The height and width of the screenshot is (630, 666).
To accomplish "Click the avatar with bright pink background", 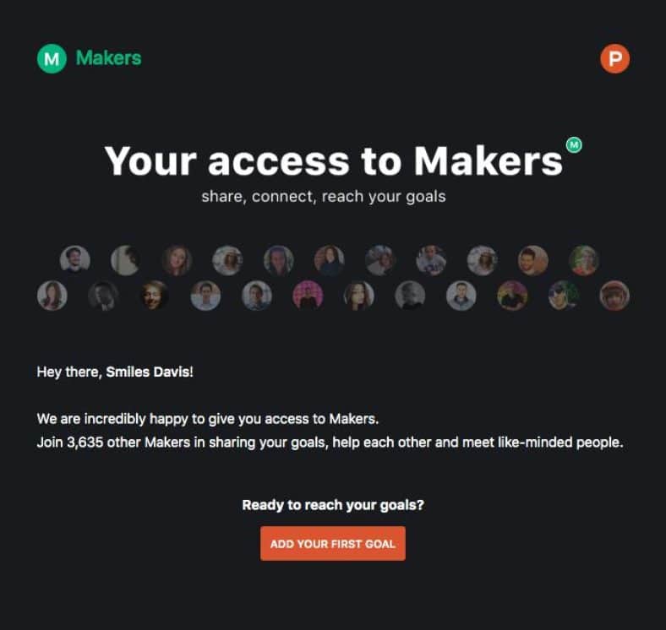I will 308,295.
